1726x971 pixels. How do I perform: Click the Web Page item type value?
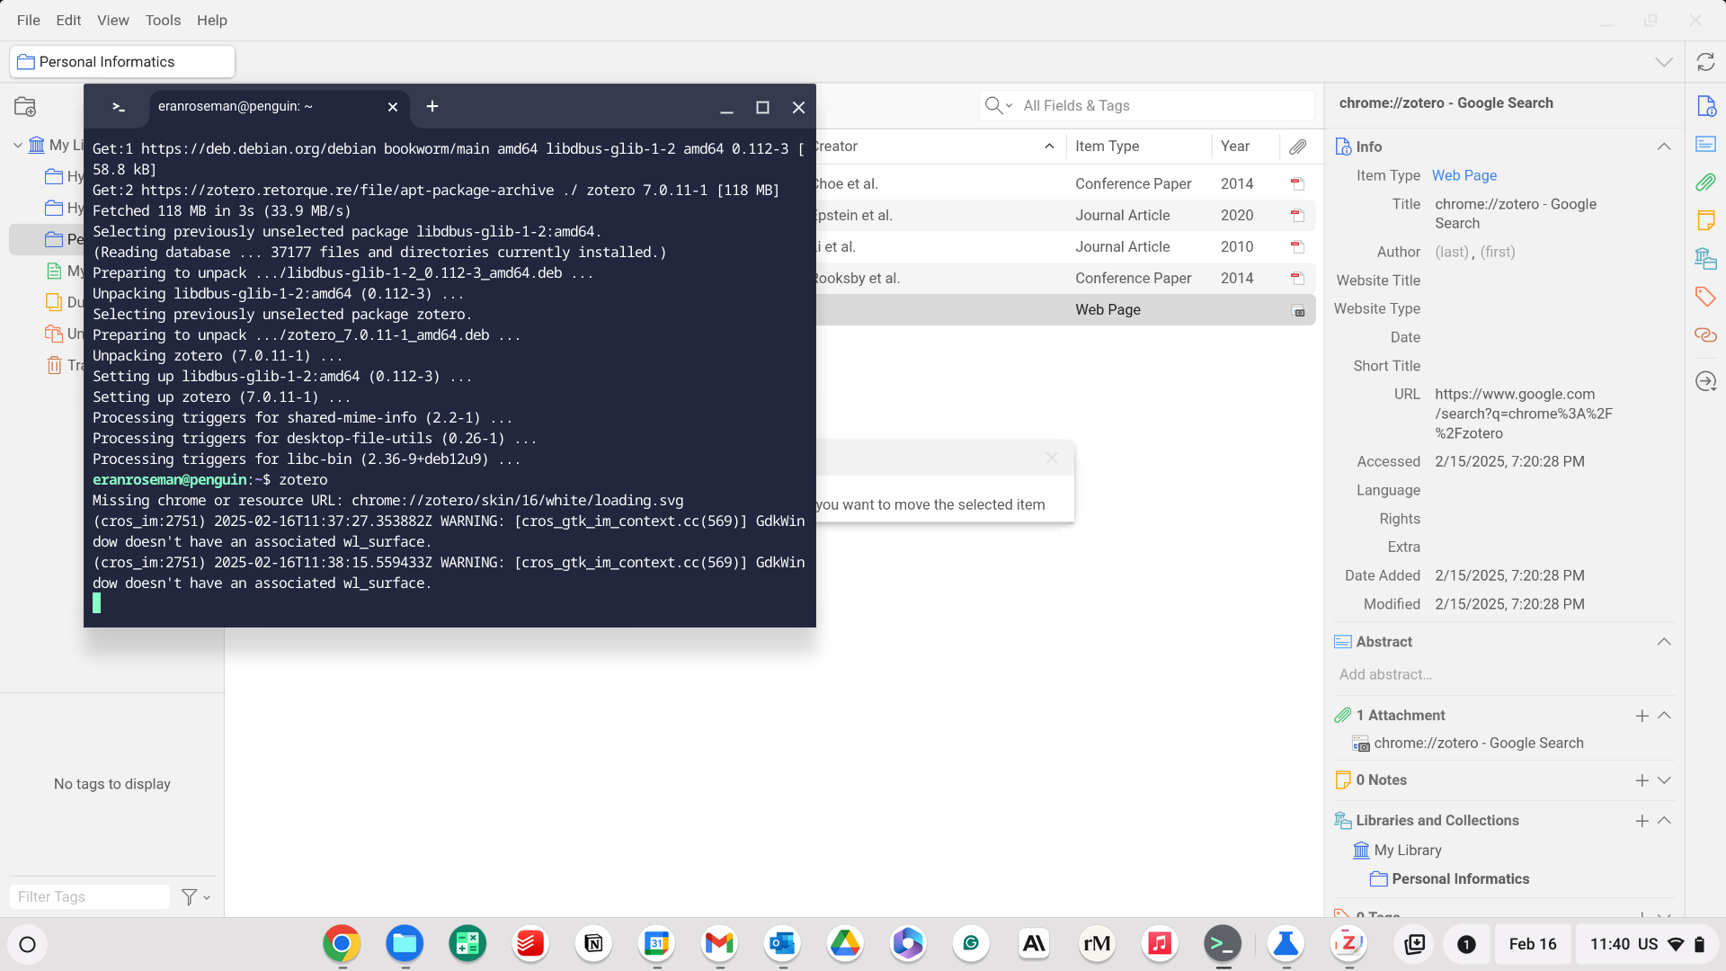1464,175
